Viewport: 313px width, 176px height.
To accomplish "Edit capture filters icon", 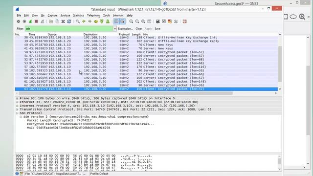I will point(158,22).
